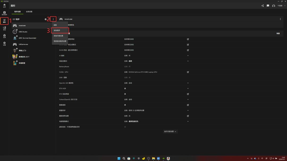The height and width of the screenshot is (161, 287).
Task: Open the feedback message icon in the top bar
Action: 268,6
